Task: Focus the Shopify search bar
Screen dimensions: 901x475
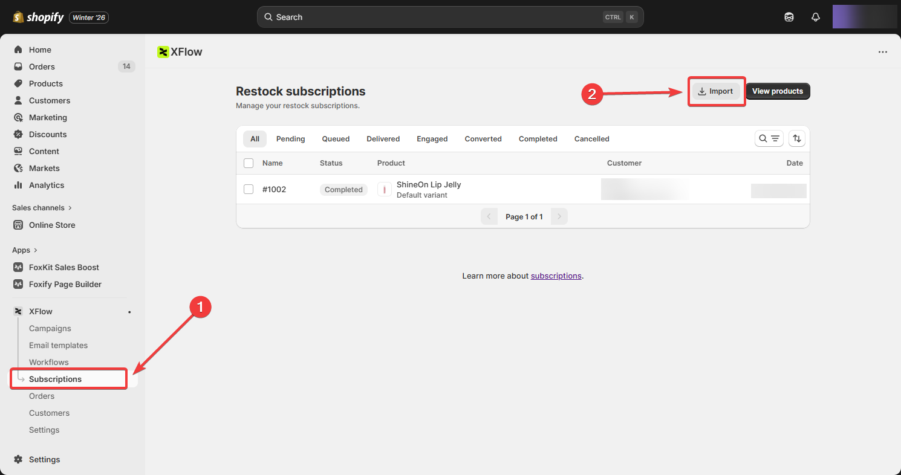Action: (x=450, y=17)
